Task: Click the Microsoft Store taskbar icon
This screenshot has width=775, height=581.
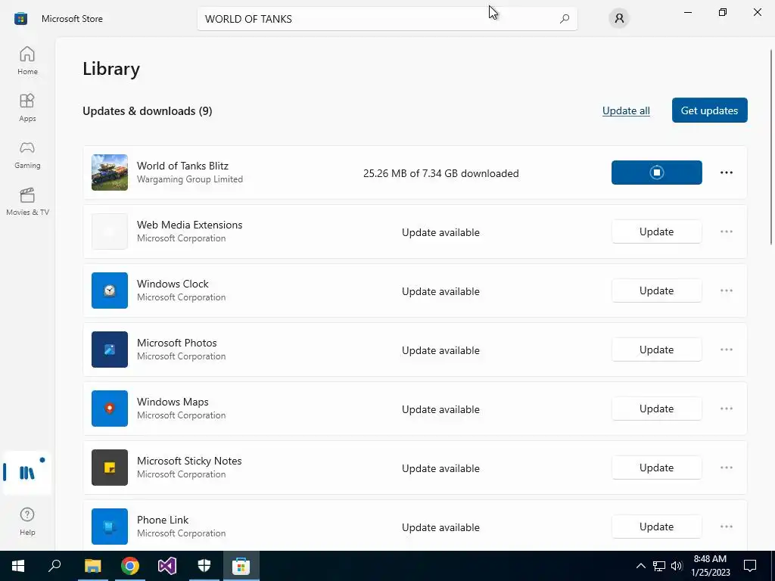Action: click(x=241, y=566)
